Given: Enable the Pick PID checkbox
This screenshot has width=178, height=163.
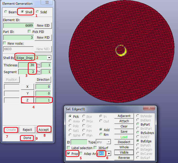Looking at the screenshot, I should 30,32.
